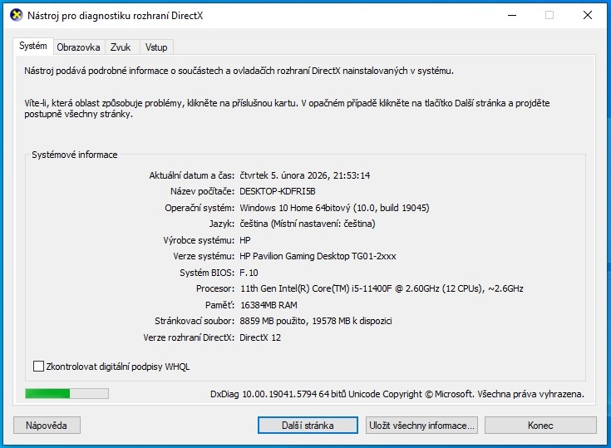
Task: Click the DirectX 12 version value
Action: [x=260, y=337]
